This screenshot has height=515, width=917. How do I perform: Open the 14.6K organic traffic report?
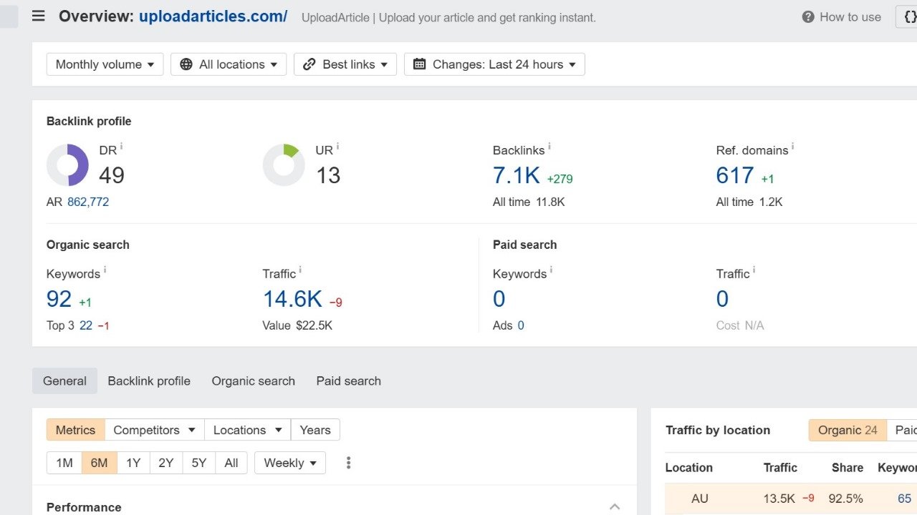click(292, 299)
